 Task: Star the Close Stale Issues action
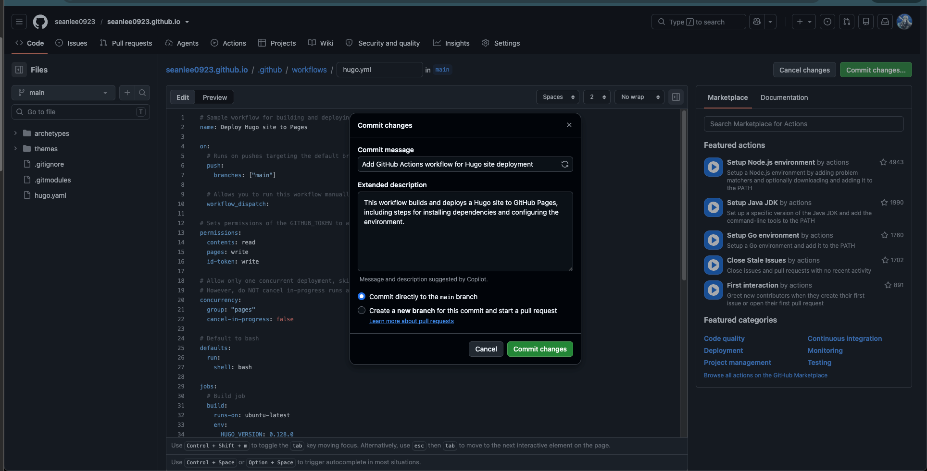click(885, 260)
